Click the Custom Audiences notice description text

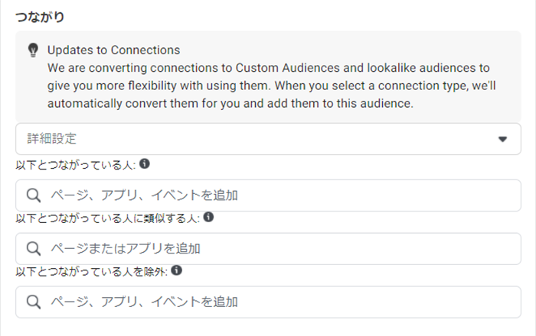click(271, 86)
